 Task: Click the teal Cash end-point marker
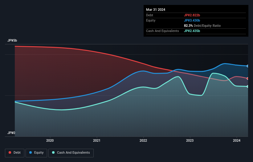tap(248, 87)
